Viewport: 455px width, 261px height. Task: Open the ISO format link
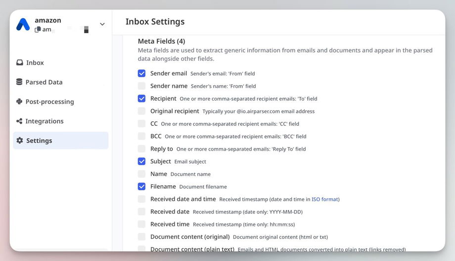click(x=324, y=200)
